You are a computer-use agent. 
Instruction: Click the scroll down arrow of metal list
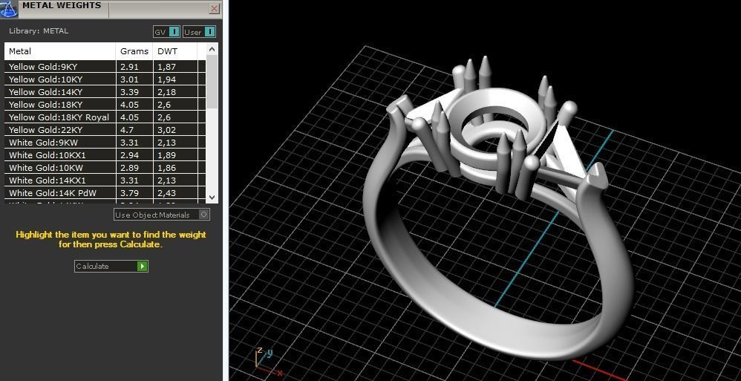212,197
